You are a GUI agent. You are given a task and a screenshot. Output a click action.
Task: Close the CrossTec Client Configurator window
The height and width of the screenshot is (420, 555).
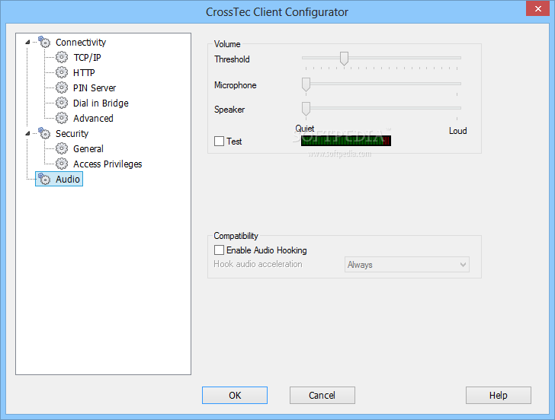[537, 8]
